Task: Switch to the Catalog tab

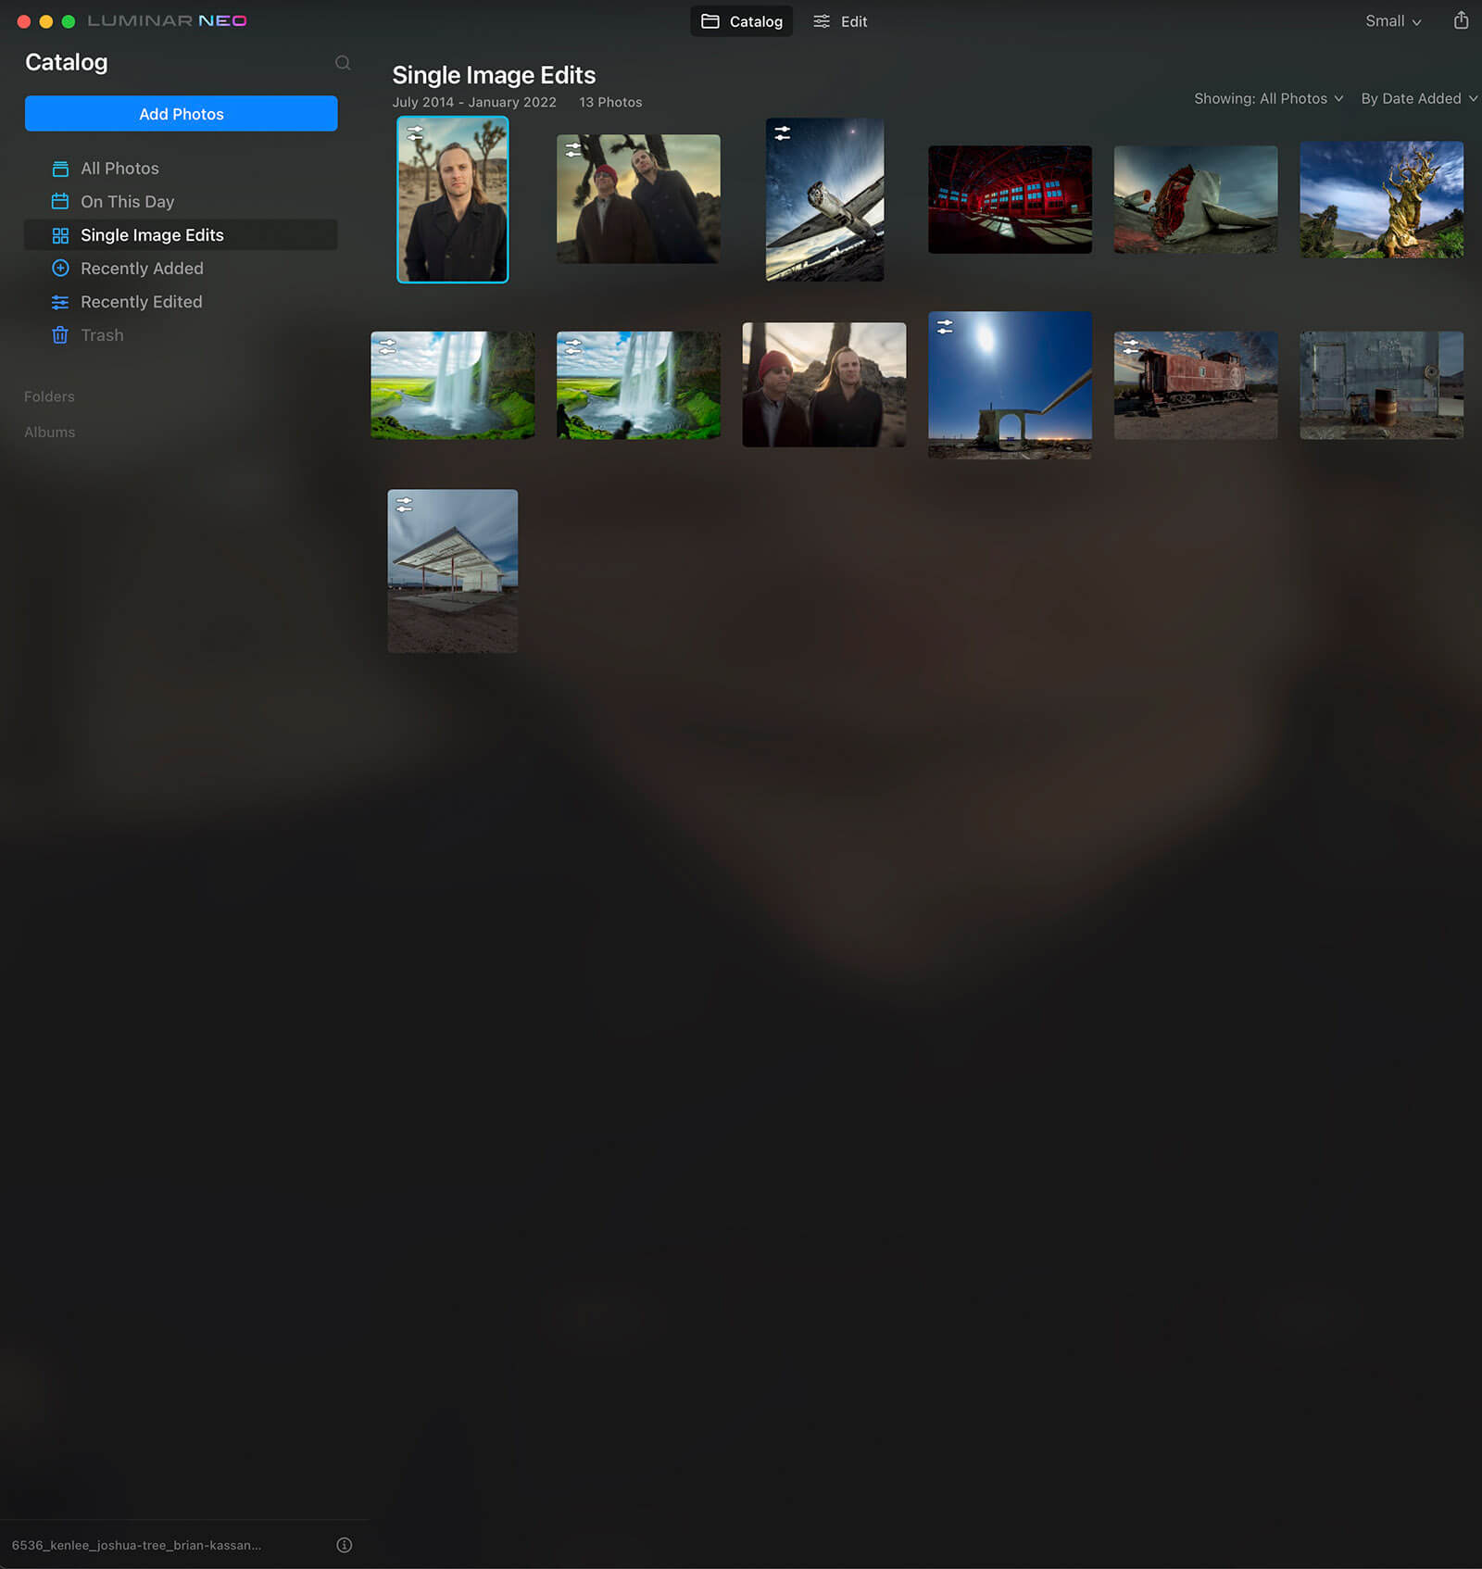Action: (x=742, y=21)
